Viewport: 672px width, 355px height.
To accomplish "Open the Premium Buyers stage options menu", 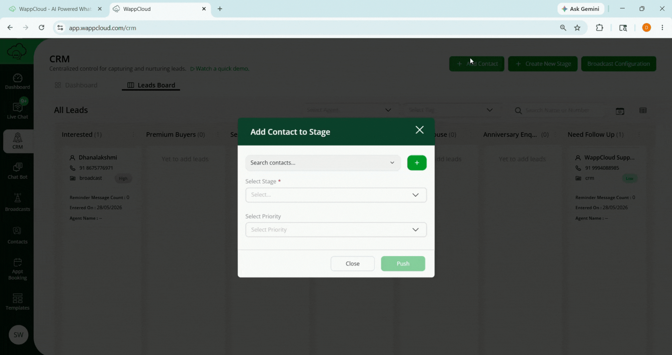I will click(218, 135).
